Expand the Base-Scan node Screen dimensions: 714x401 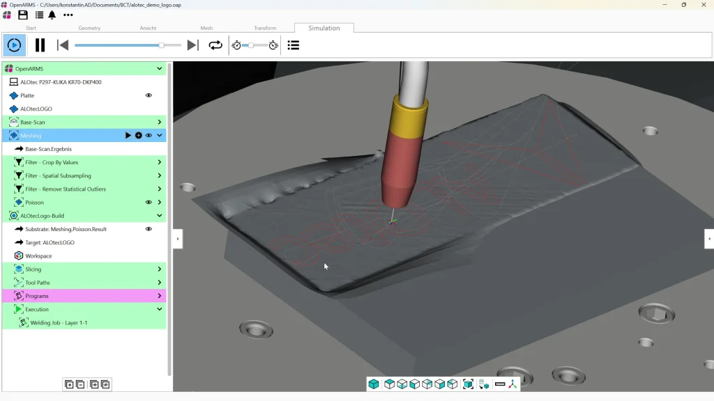(160, 123)
